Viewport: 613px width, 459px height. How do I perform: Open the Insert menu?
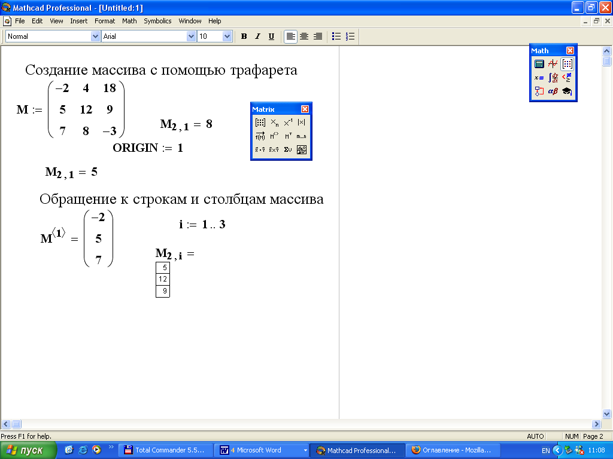[78, 21]
